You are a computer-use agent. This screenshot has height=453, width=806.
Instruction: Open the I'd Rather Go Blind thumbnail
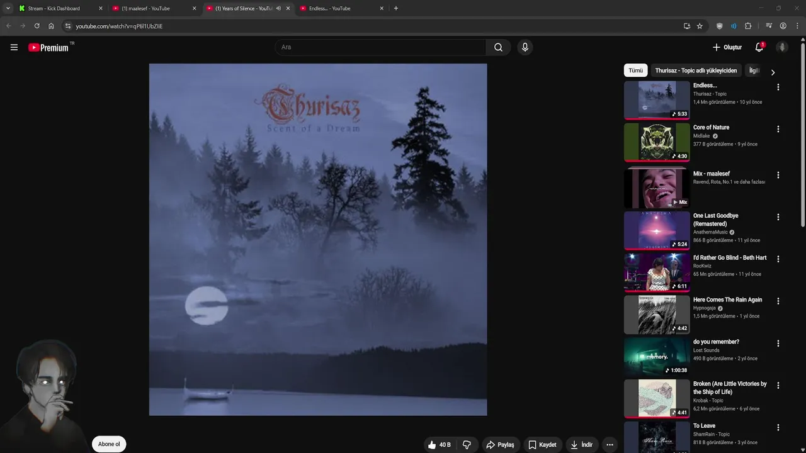[x=657, y=272]
